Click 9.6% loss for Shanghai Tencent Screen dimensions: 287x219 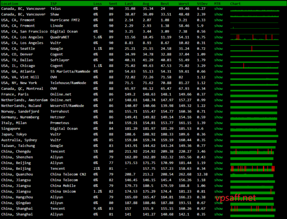98,209
